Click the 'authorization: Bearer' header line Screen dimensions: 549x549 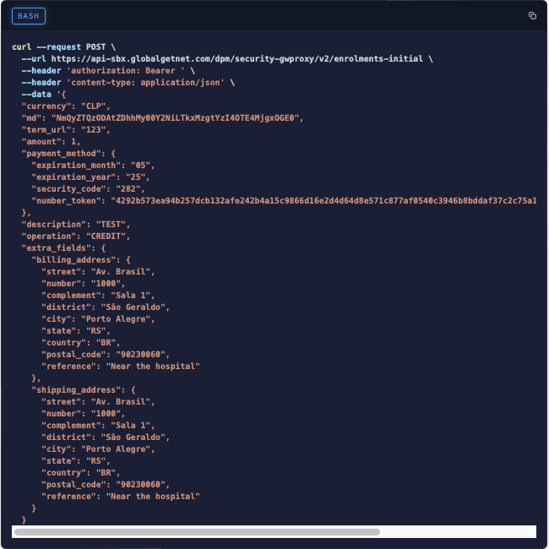(108, 71)
